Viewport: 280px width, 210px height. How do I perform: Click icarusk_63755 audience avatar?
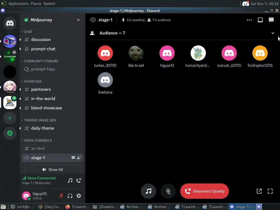(229, 53)
